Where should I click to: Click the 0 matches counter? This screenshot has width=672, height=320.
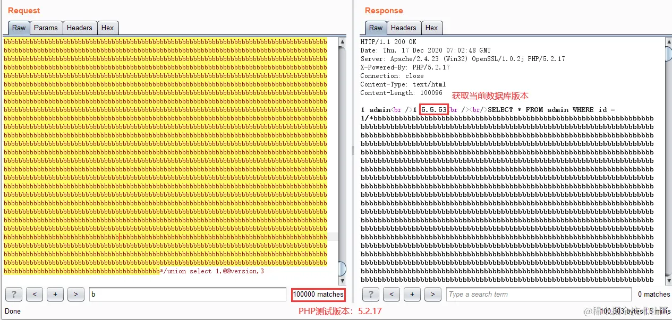point(654,294)
